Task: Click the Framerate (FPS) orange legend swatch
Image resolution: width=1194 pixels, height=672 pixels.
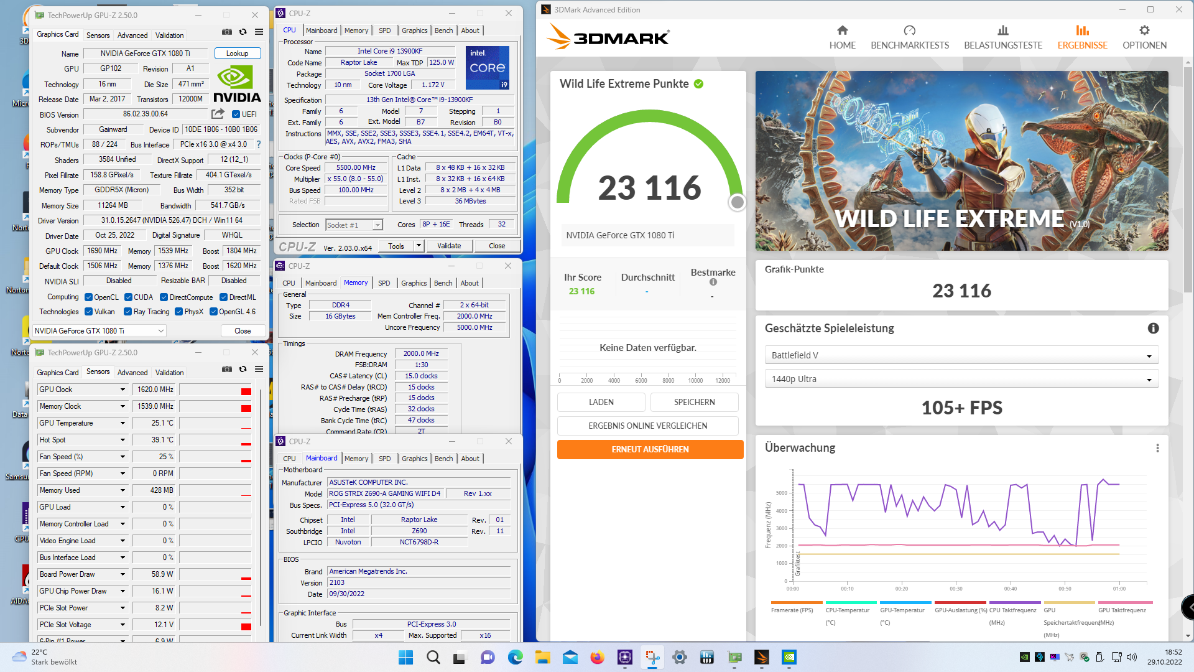Action: coord(797,602)
